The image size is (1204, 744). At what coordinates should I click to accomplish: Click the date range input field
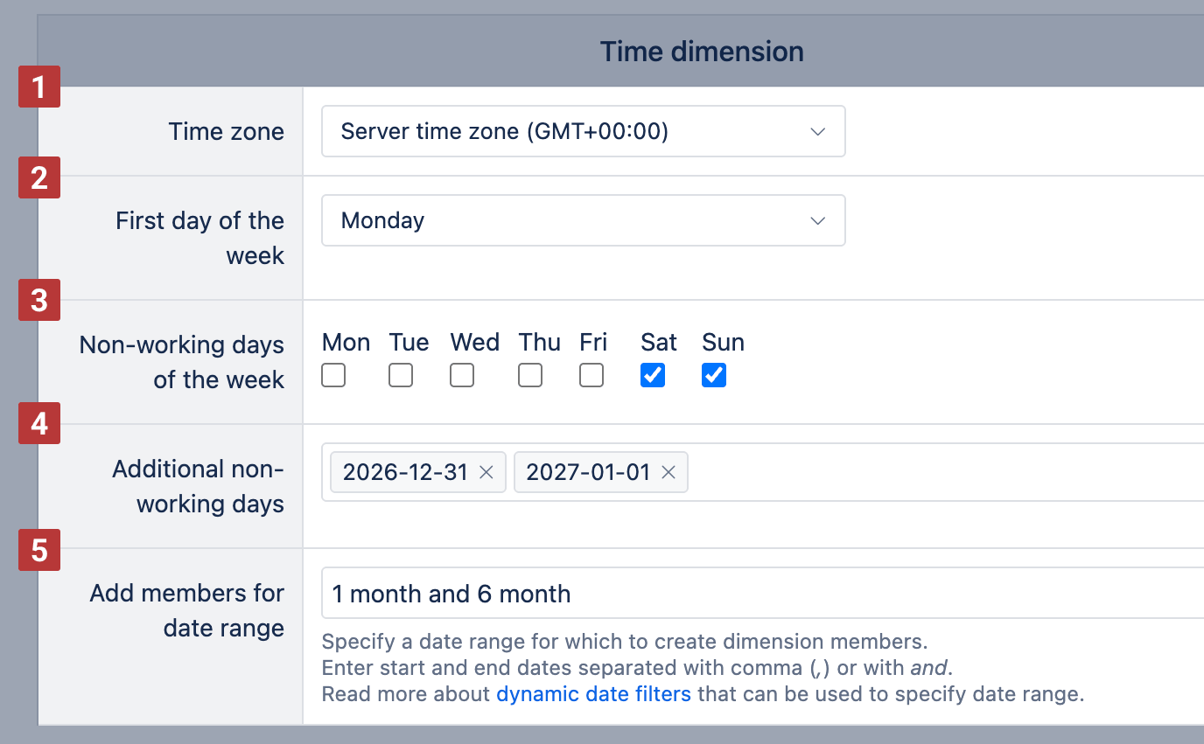point(761,594)
